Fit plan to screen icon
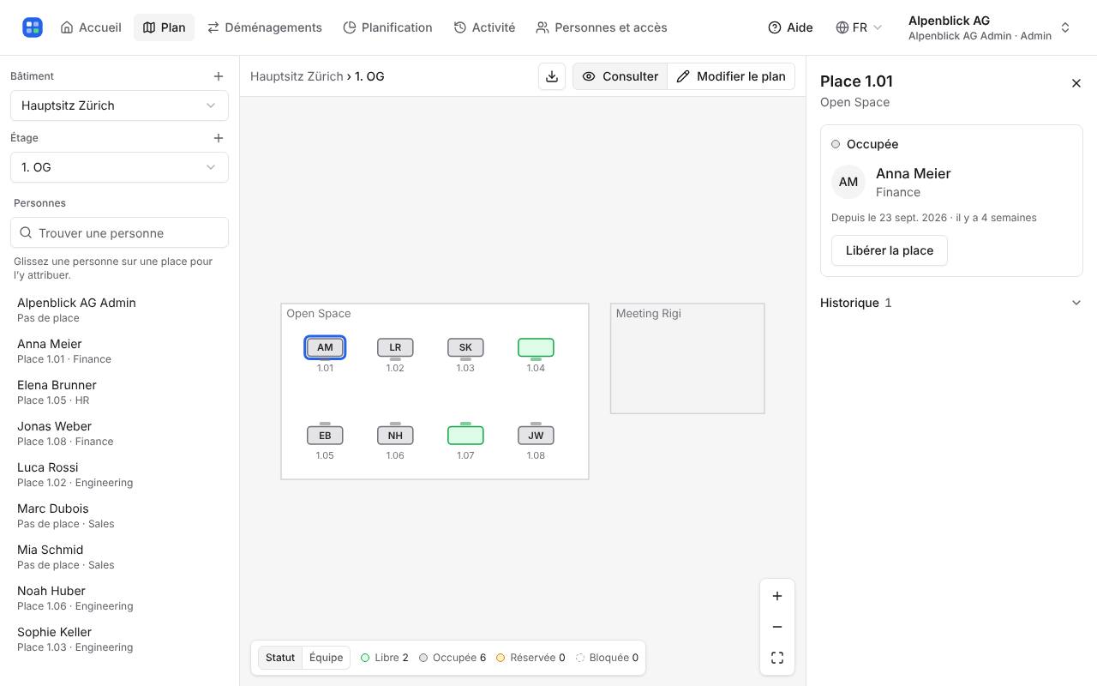1097x686 pixels. click(777, 658)
